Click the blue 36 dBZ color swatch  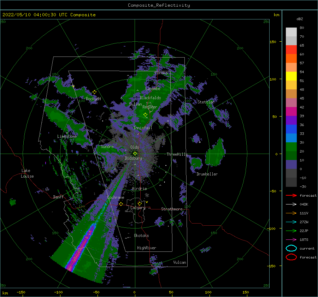(x=291, y=129)
